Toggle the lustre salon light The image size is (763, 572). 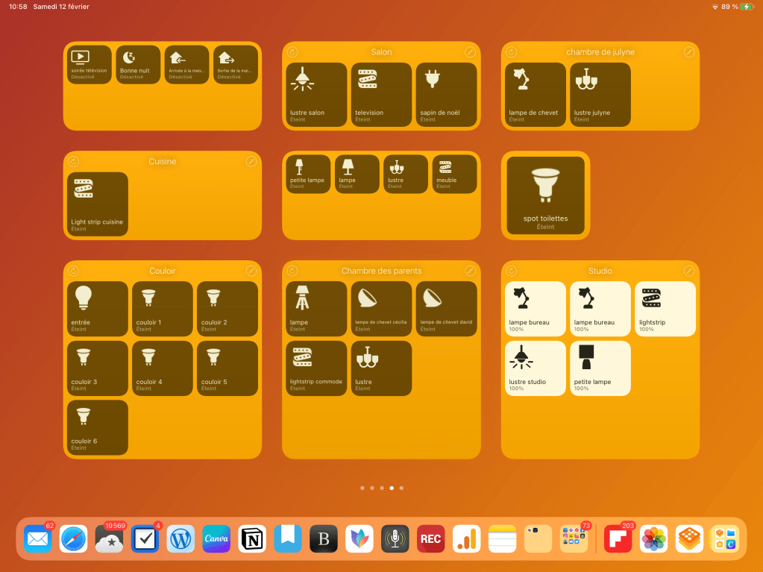coord(316,95)
